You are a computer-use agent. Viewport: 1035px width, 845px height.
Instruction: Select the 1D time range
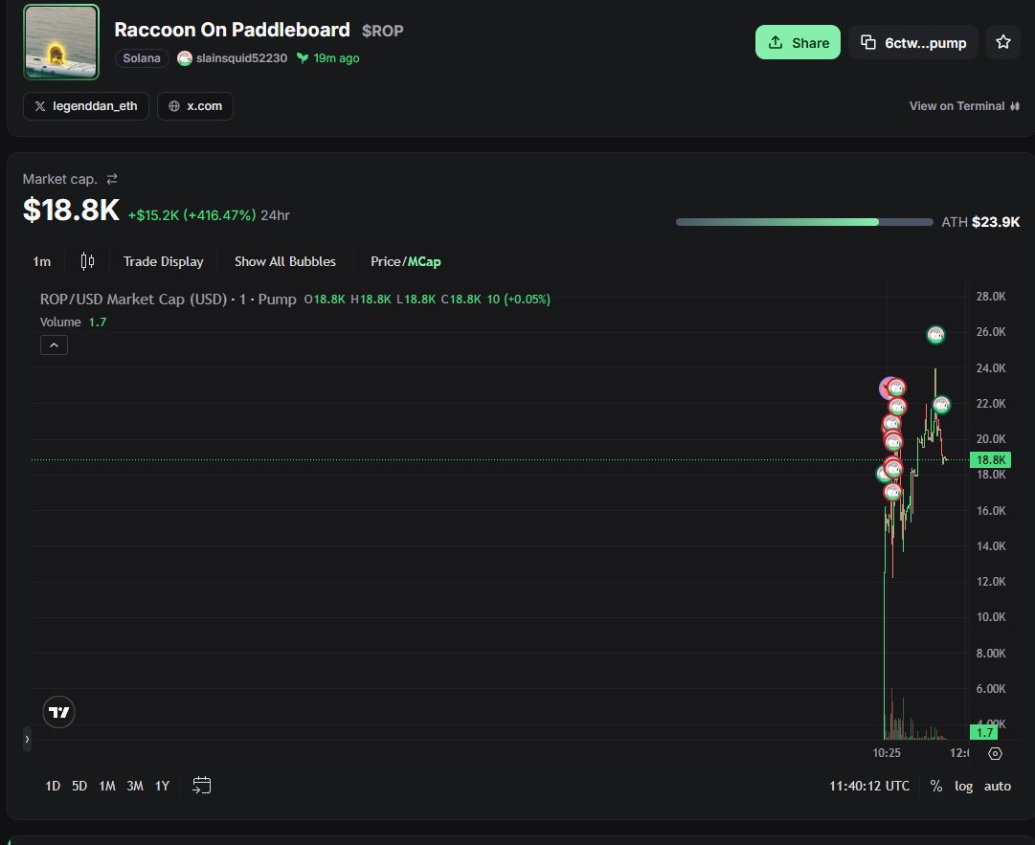(x=53, y=786)
